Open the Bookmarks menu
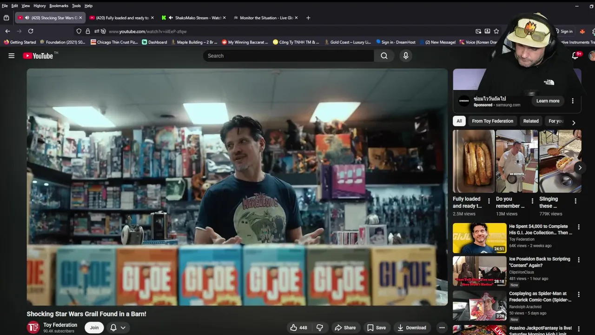 [x=59, y=6]
